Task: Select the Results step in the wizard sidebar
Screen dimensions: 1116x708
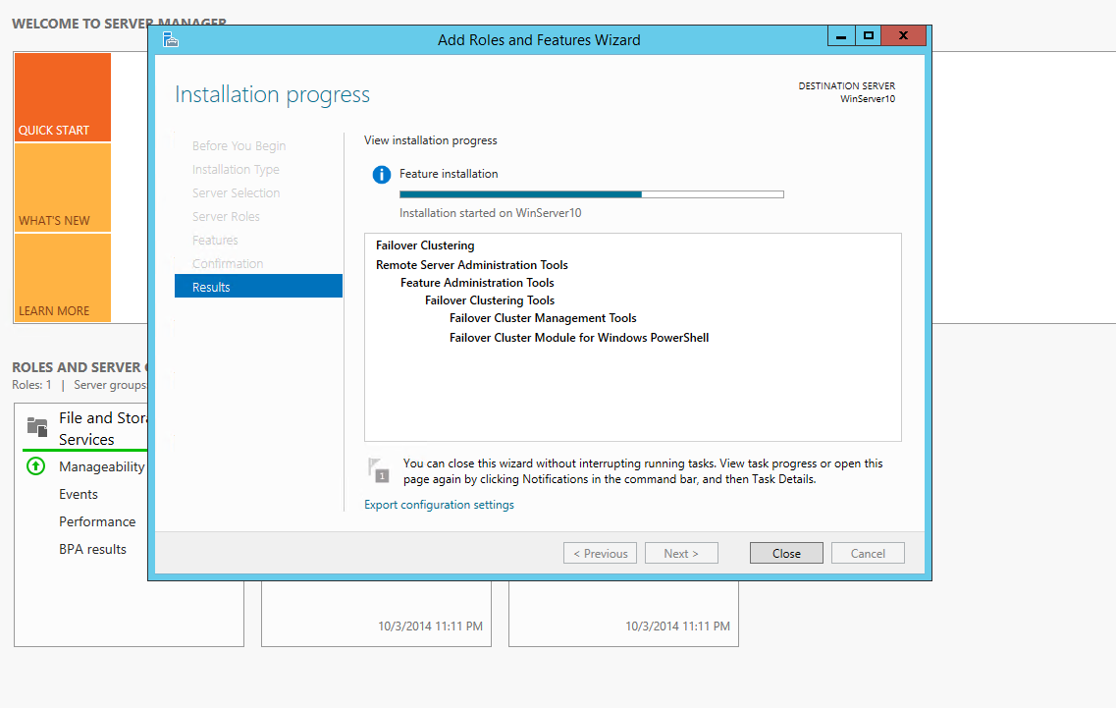Action: pos(258,287)
